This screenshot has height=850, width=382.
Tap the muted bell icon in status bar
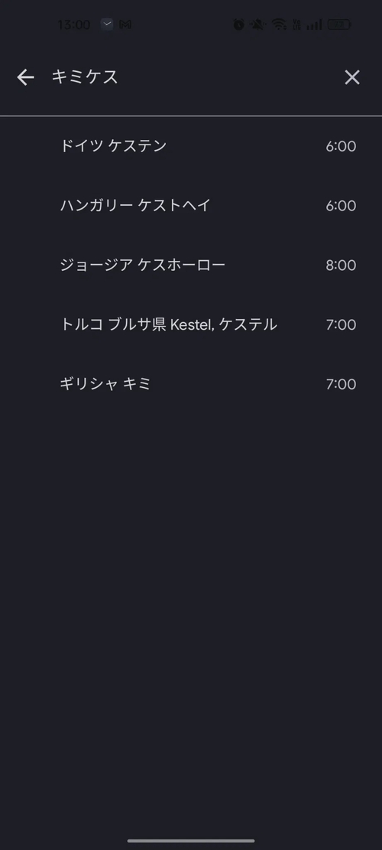point(257,24)
